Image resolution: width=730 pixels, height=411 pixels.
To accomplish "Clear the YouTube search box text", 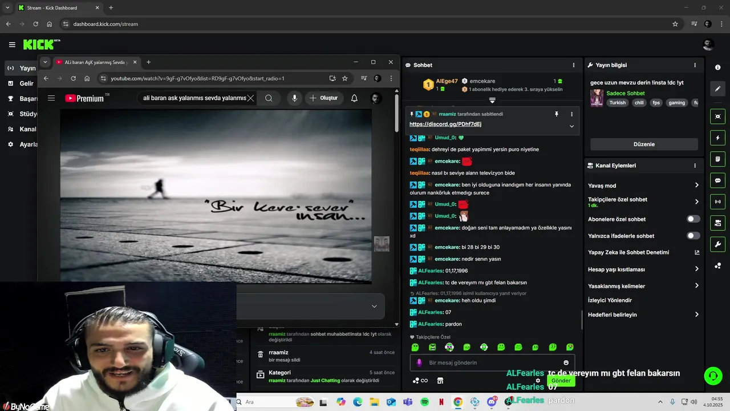I will pyautogui.click(x=250, y=98).
